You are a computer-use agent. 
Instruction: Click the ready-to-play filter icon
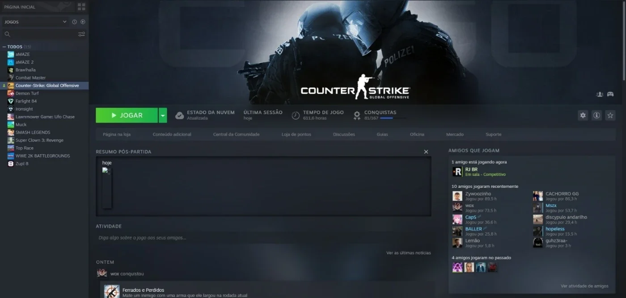coord(83,22)
